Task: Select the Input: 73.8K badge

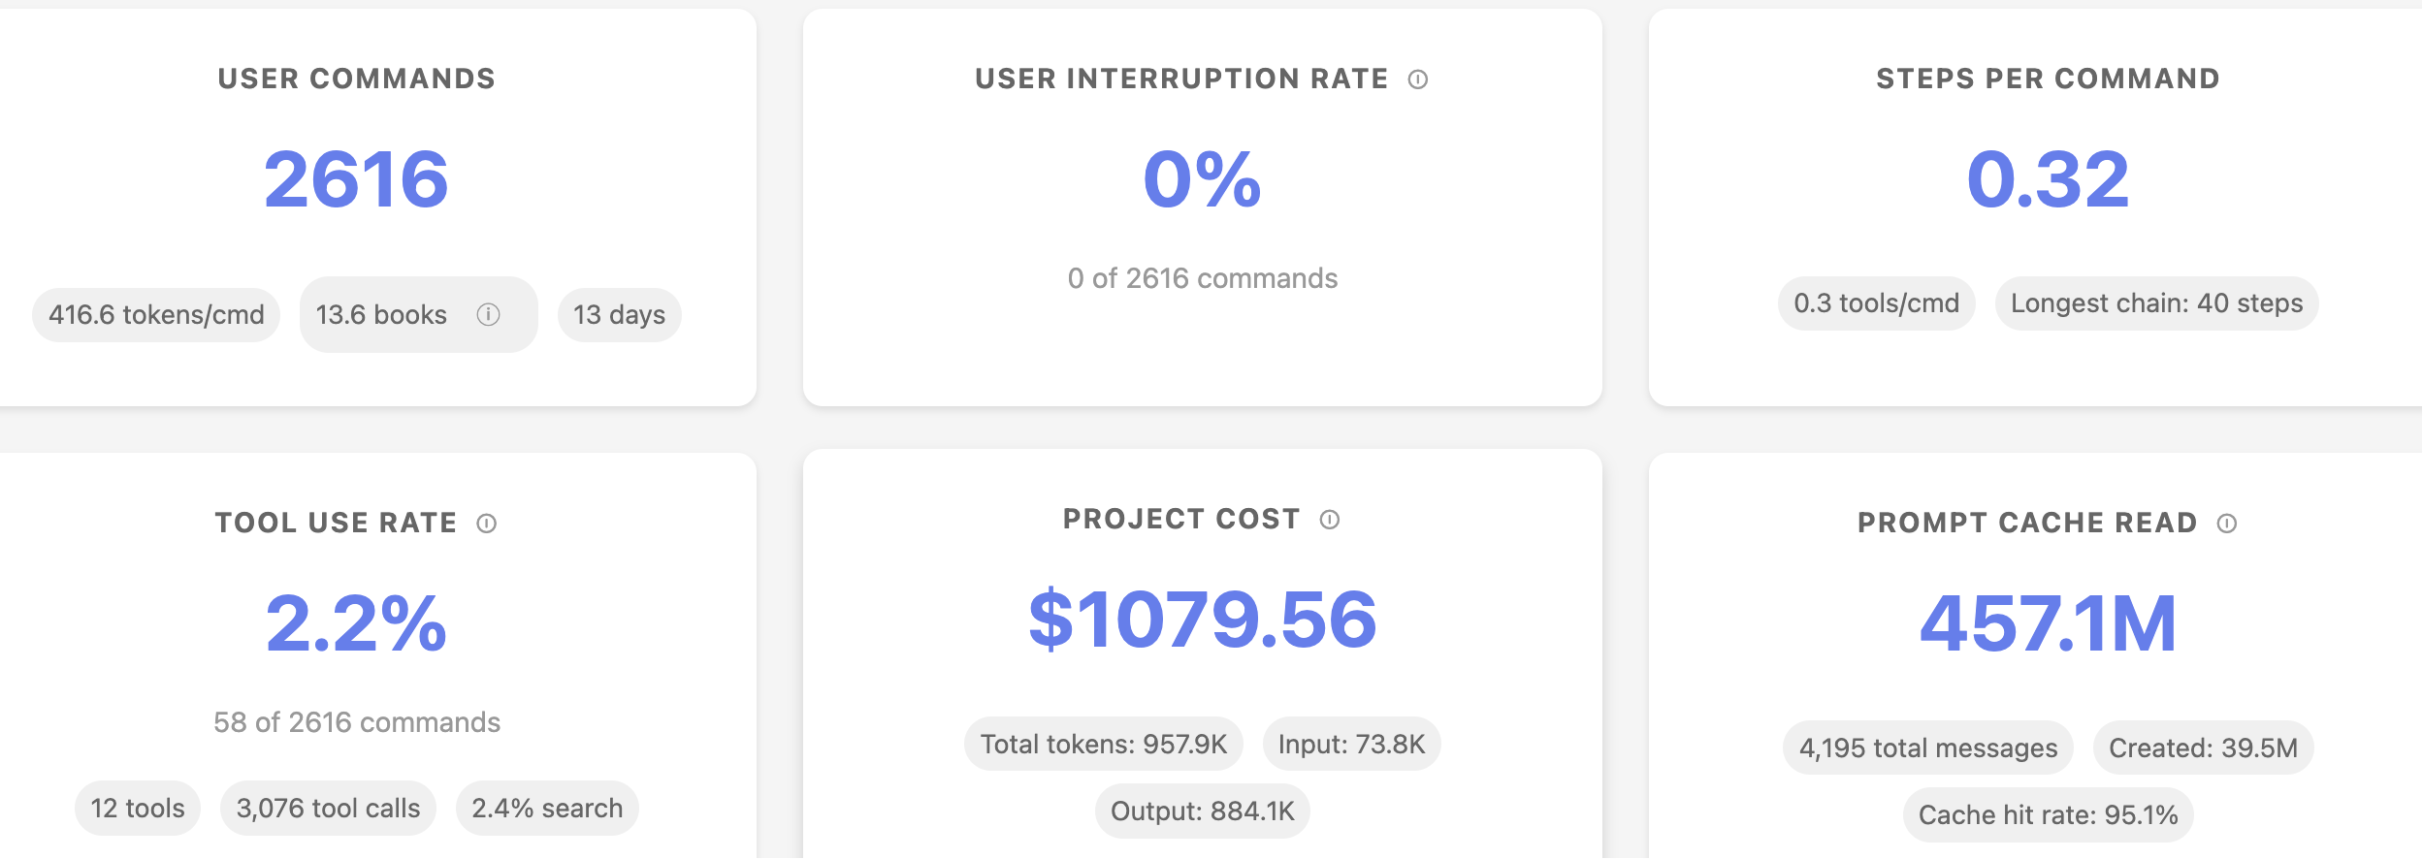Action: point(1351,745)
